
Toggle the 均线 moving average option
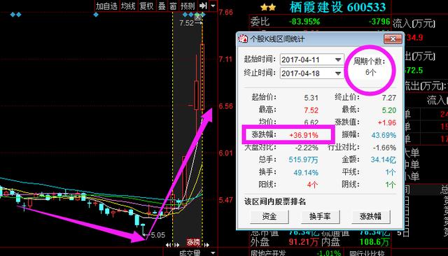(x=128, y=6)
